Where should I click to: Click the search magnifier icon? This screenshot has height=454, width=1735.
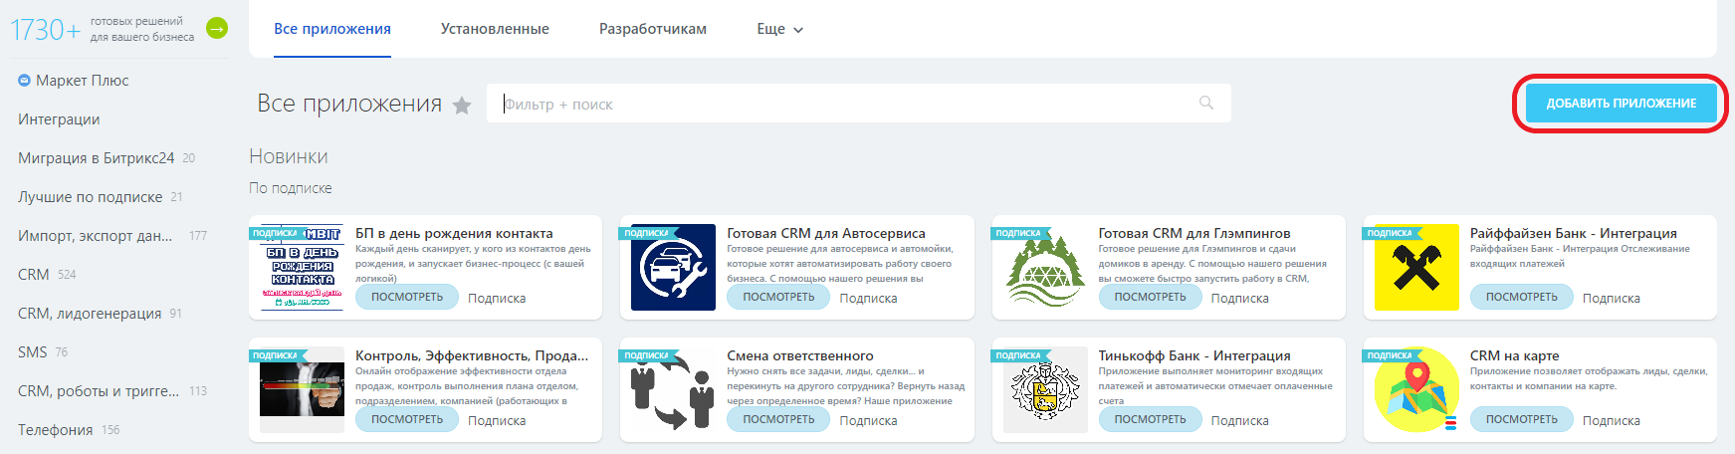point(1206,103)
